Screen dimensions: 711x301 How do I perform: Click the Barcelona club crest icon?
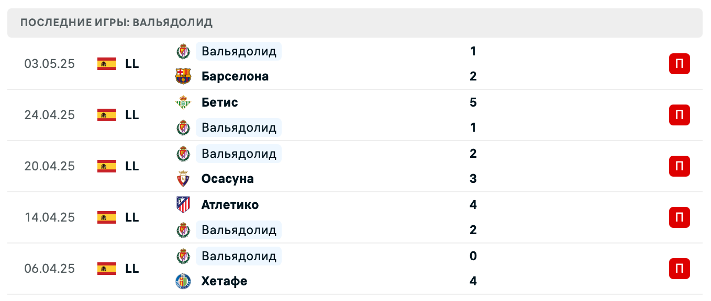(183, 76)
